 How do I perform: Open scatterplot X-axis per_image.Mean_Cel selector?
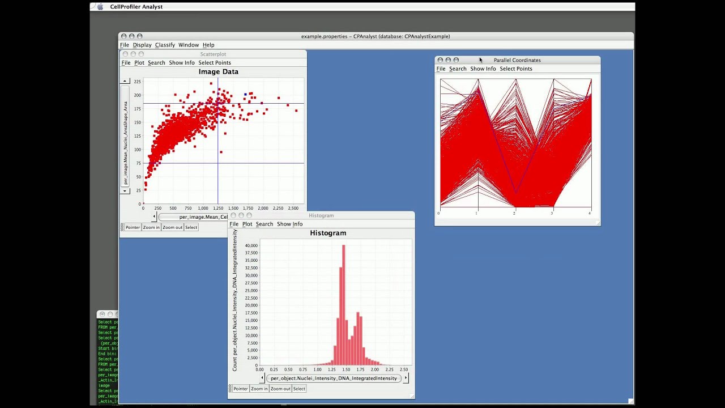point(194,216)
